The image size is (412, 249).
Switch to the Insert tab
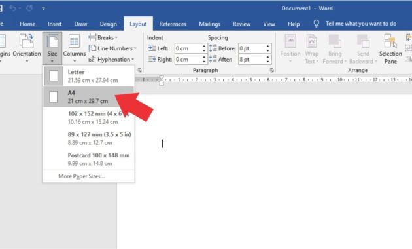(x=55, y=24)
